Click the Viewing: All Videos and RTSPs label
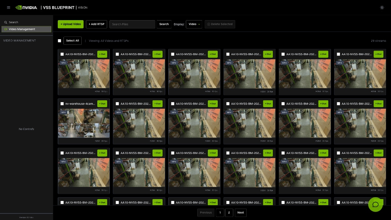 (x=109, y=41)
